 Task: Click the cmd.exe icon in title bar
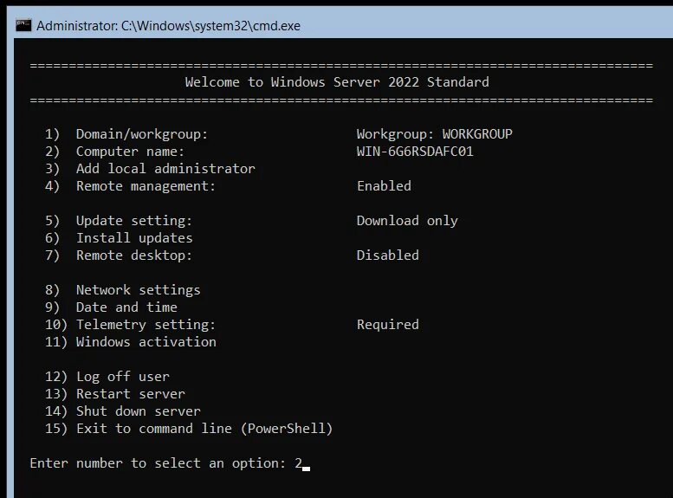[23, 26]
